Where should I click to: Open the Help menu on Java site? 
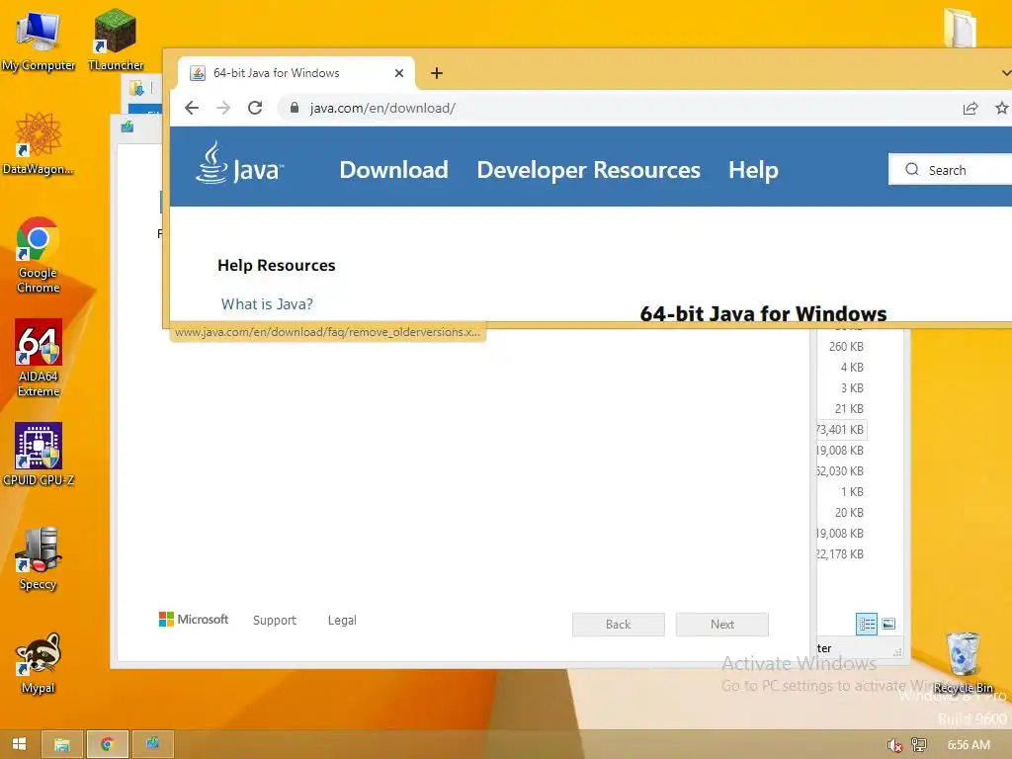[753, 170]
